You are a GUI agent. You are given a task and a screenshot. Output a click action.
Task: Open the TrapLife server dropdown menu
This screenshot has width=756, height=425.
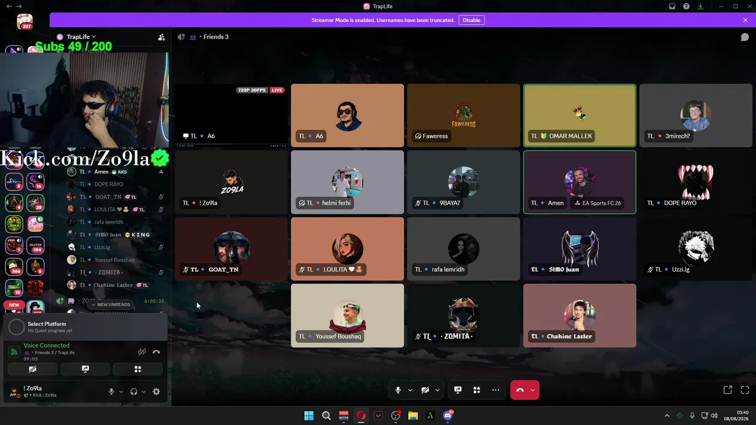(80, 37)
